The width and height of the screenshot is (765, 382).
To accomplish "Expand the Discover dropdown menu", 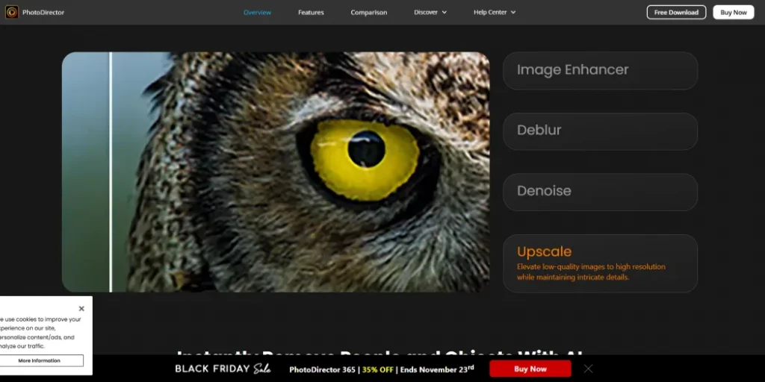I will (430, 12).
